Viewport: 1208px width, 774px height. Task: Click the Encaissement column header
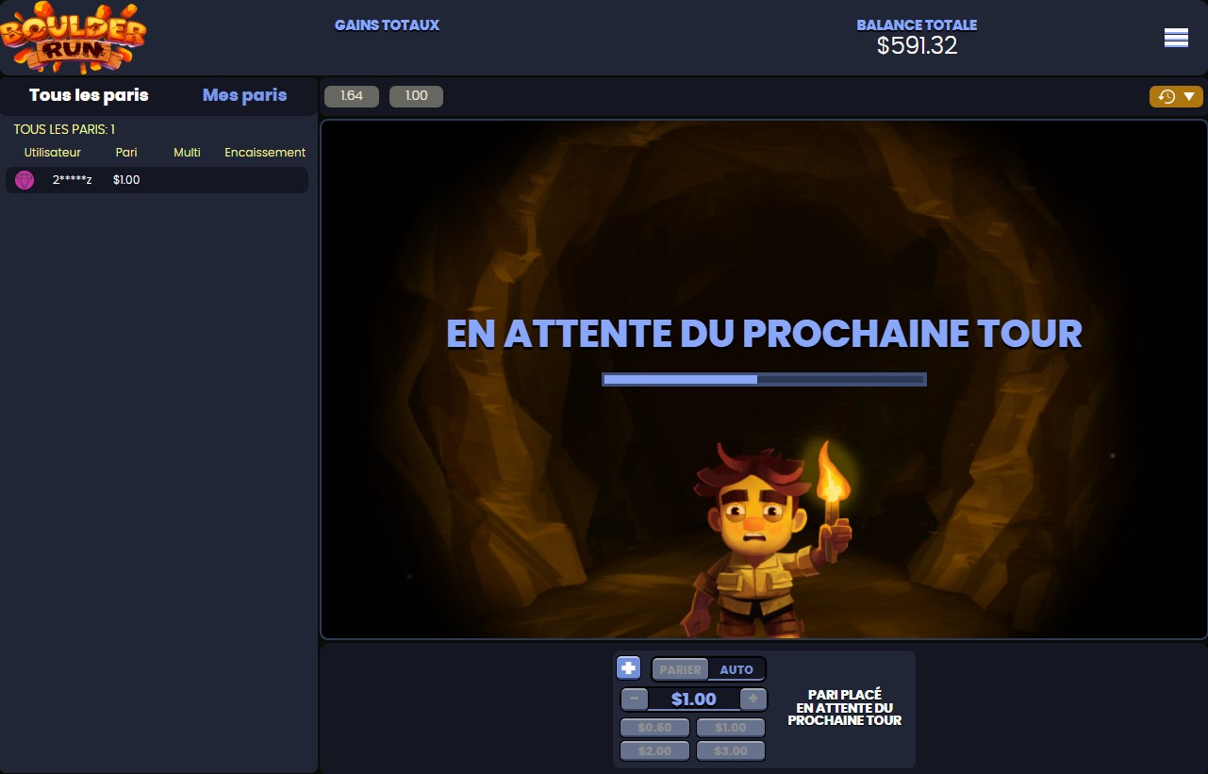tap(265, 153)
